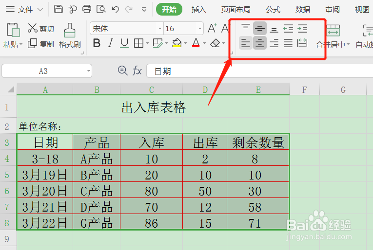
Task: Switch to the 开始 tab
Action: pos(169,10)
